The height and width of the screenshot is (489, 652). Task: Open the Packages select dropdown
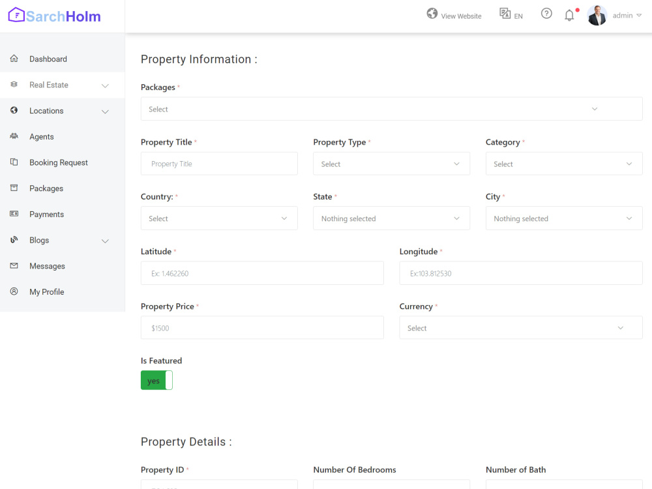click(x=392, y=109)
